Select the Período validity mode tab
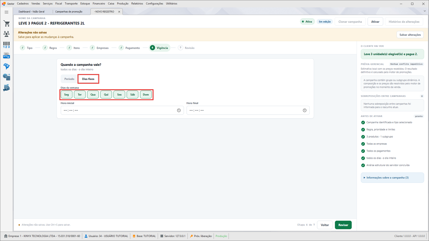The height and width of the screenshot is (241, 429). pos(69,79)
